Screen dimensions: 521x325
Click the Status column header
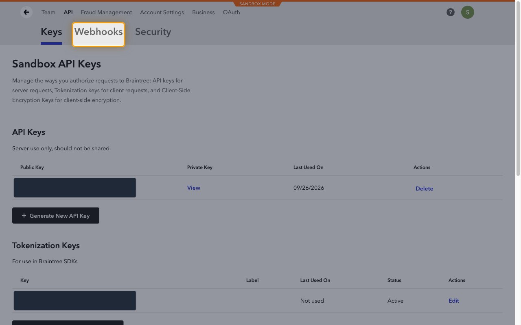click(394, 280)
